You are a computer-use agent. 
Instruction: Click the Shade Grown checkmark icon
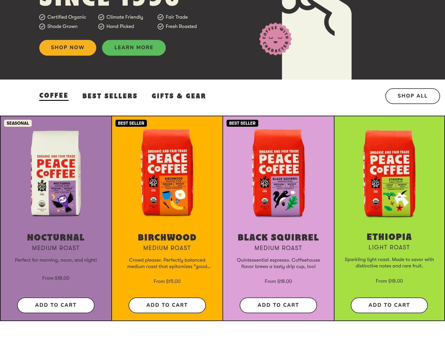tap(42, 27)
